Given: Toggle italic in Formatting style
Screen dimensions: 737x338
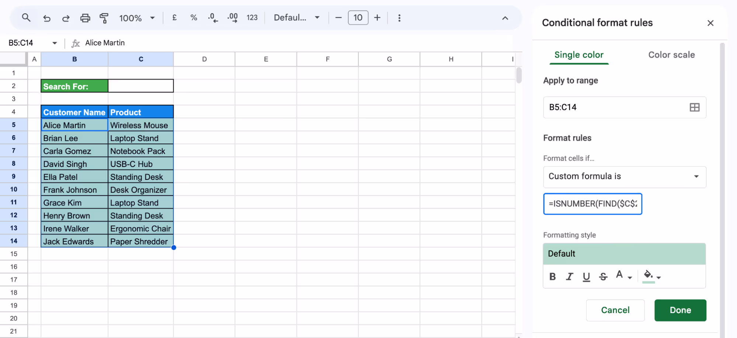Looking at the screenshot, I should click(569, 276).
